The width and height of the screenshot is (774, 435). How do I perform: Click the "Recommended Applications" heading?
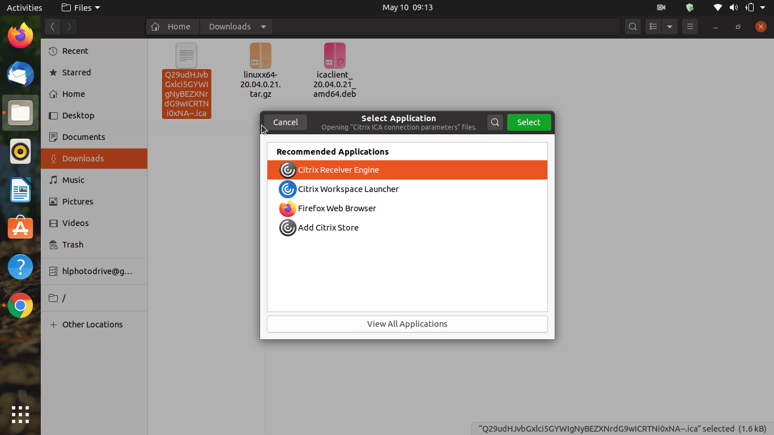[x=333, y=152]
